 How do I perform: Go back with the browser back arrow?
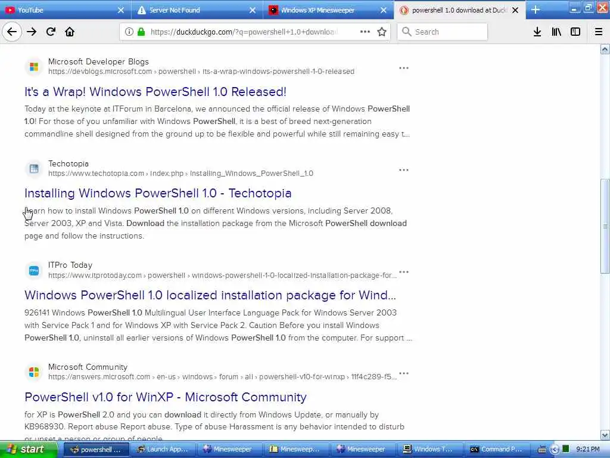click(x=12, y=32)
